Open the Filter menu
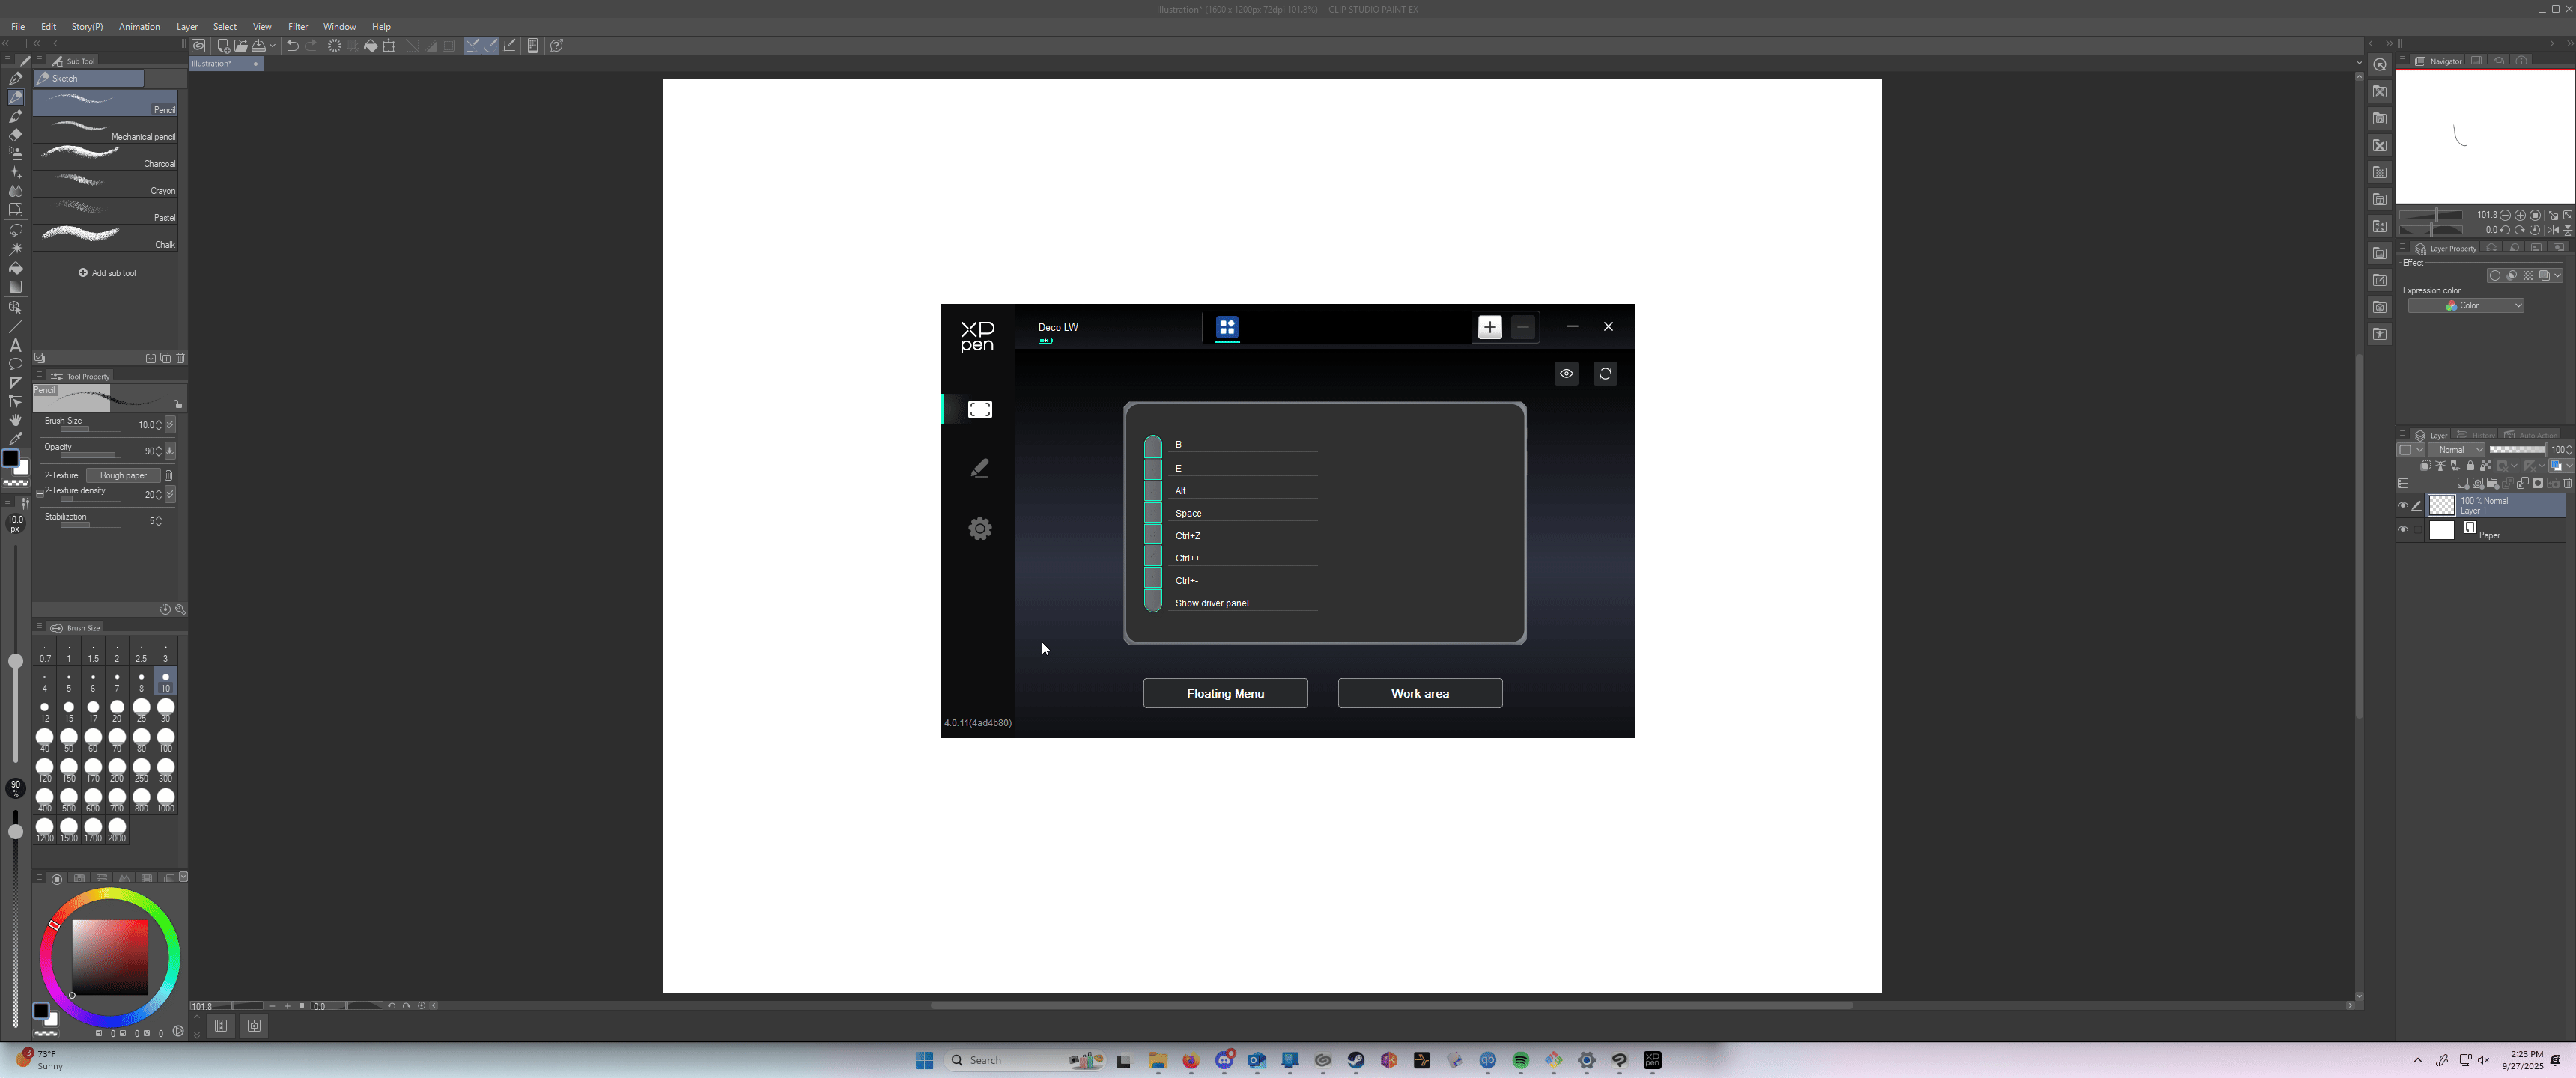The width and height of the screenshot is (2576, 1078). [297, 27]
